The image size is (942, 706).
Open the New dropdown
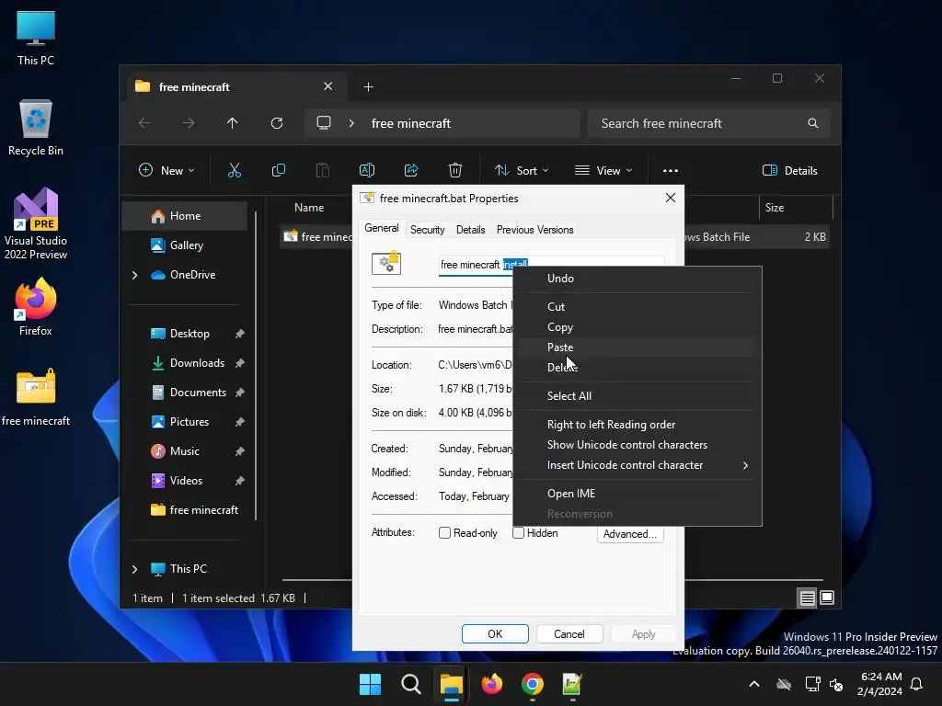click(167, 170)
